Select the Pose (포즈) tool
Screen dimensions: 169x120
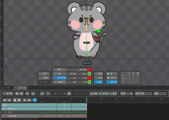pyautogui.click(x=44, y=74)
